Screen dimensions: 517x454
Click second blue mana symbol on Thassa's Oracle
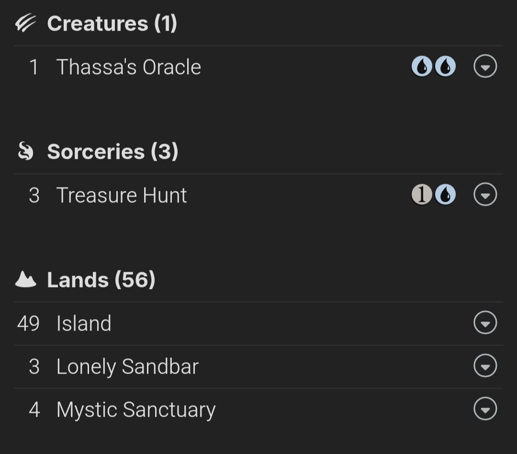coord(445,67)
